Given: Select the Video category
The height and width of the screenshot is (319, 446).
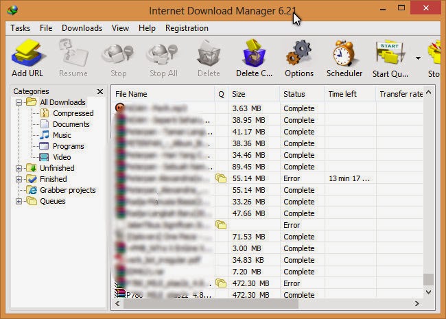Looking at the screenshot, I should (62, 157).
